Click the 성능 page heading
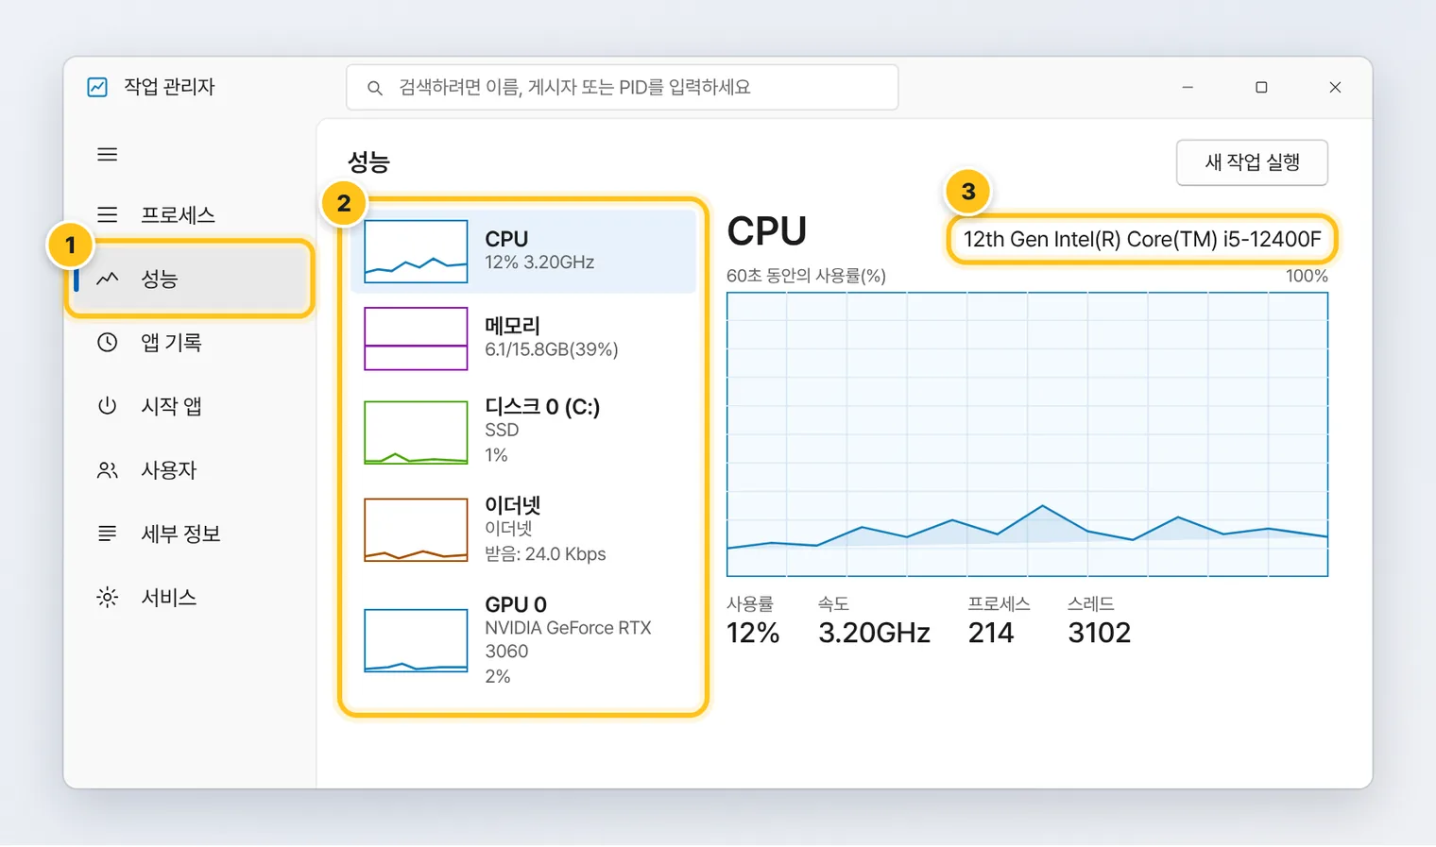The height and width of the screenshot is (847, 1436). [x=368, y=162]
